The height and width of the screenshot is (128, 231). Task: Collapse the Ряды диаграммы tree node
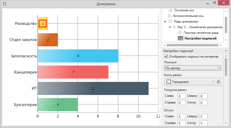165,22
